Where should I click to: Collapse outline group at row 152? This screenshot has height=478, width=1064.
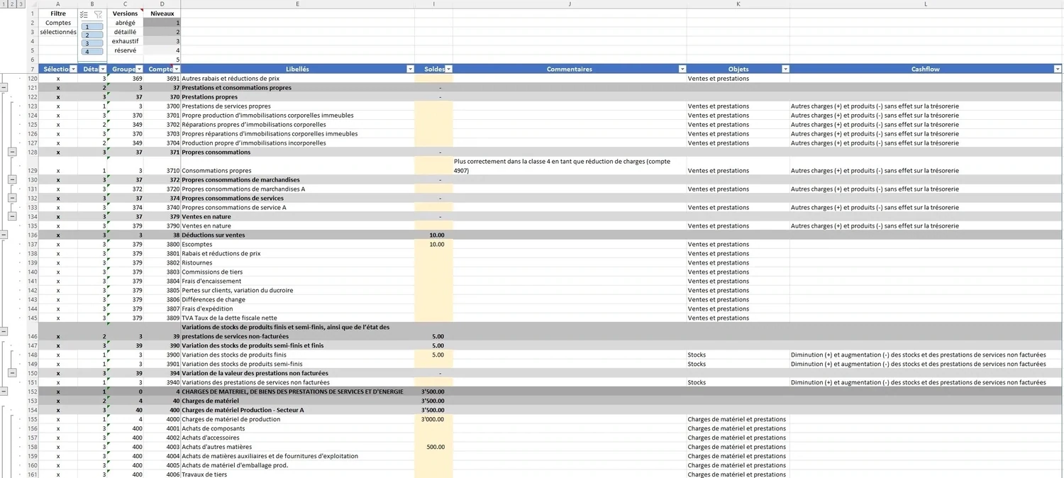click(4, 391)
